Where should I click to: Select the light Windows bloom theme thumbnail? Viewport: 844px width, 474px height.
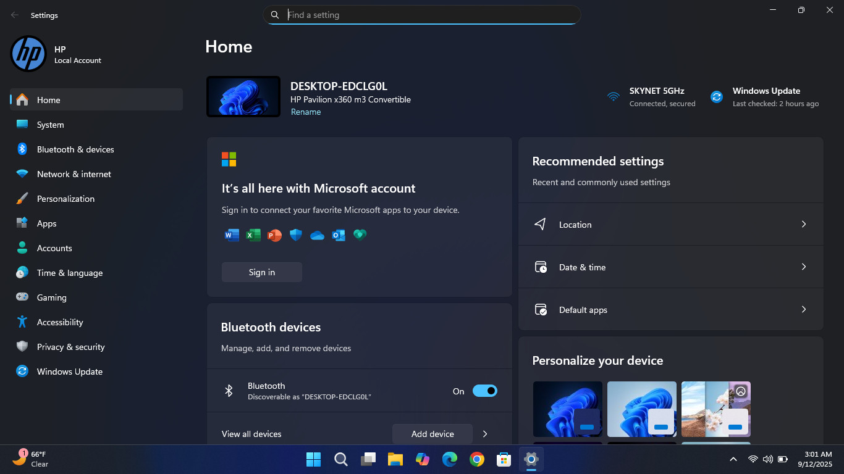(642, 409)
